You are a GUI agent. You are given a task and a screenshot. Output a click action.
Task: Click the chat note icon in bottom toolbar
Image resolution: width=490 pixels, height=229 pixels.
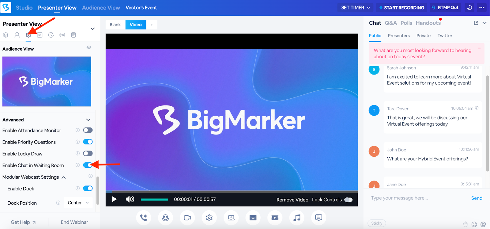pos(318,218)
